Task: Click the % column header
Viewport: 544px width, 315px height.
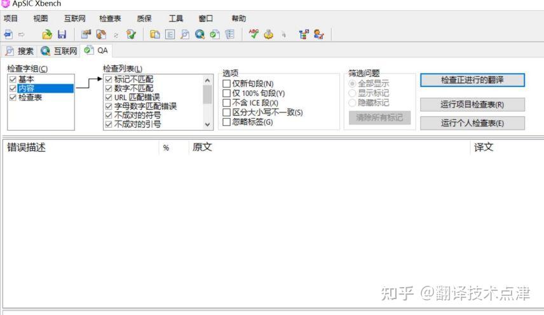Action: (173, 147)
